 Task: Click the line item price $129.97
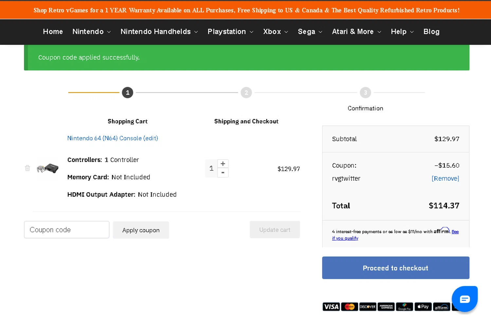coord(289,169)
